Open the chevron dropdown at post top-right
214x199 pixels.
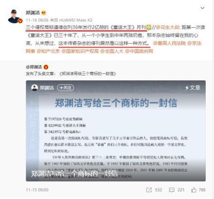tap(202, 8)
